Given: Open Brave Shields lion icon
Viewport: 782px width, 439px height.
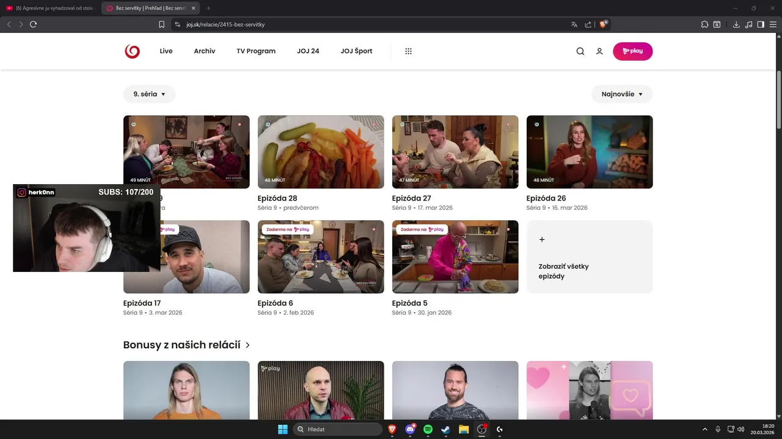Looking at the screenshot, I should (603, 24).
